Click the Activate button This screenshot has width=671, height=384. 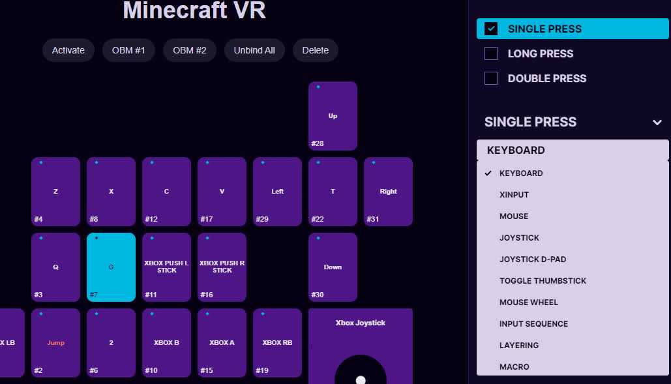point(68,50)
